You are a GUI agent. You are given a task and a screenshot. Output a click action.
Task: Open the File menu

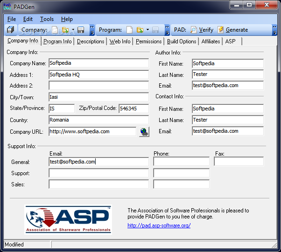[12, 19]
